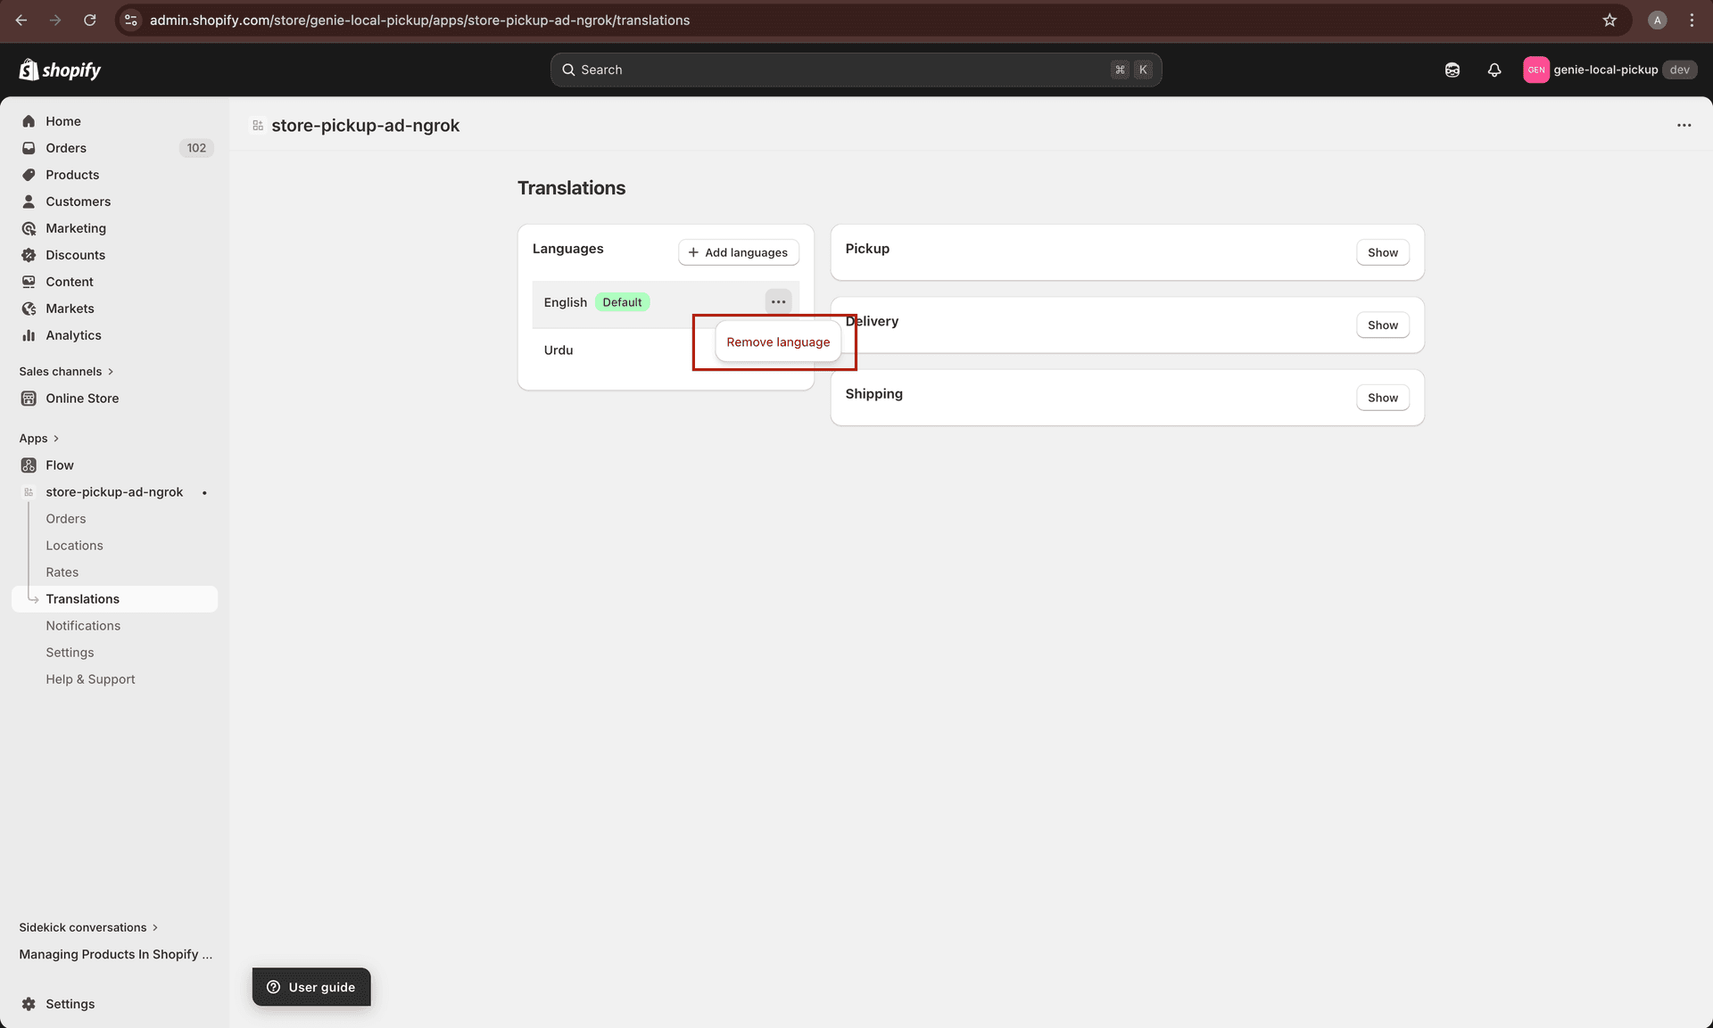The image size is (1713, 1028).
Task: Select Remove language from the menu
Action: click(777, 341)
